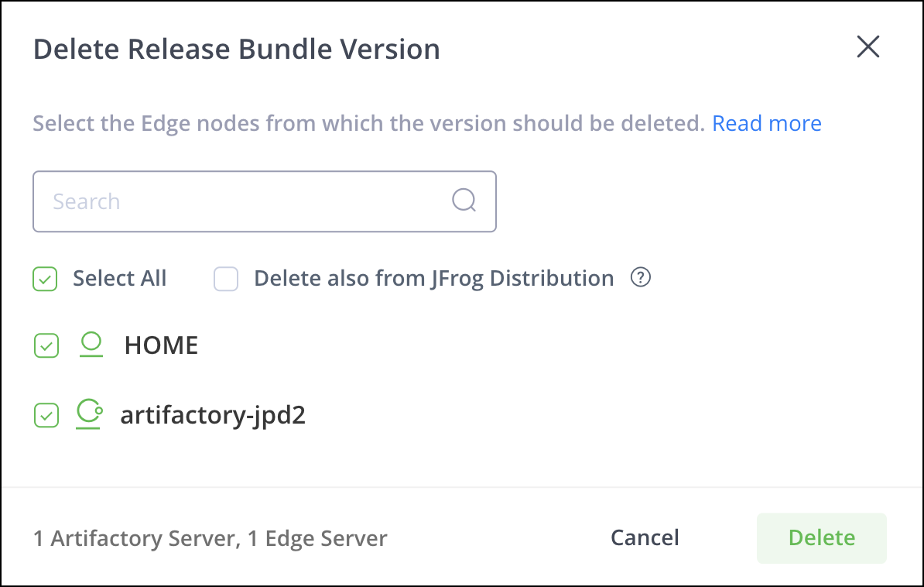The width and height of the screenshot is (924, 587).
Task: Uncheck the HOME node checkbox
Action: (x=46, y=345)
